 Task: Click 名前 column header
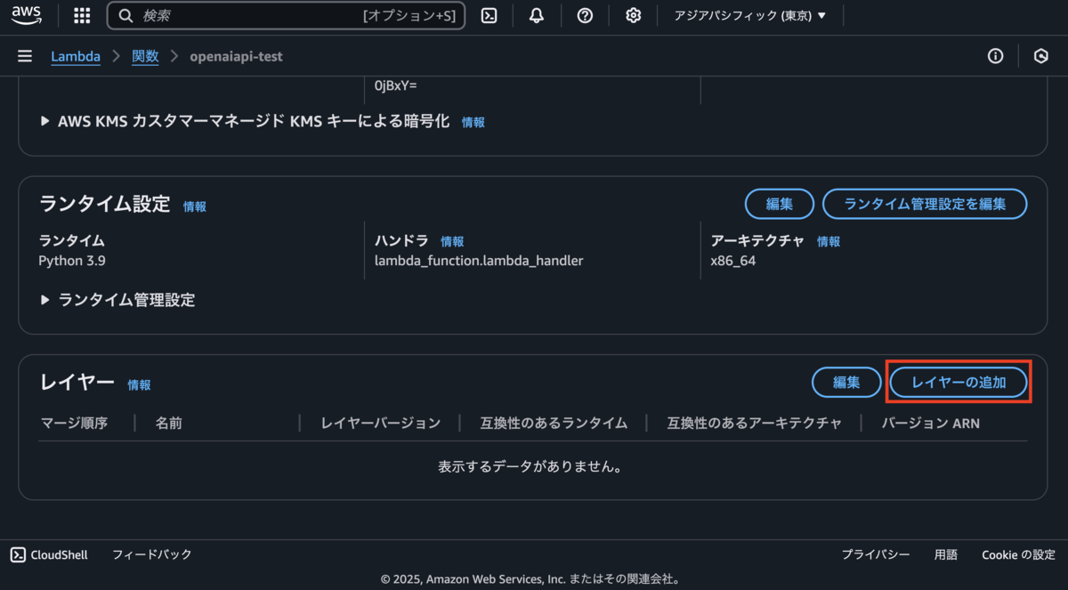(168, 423)
